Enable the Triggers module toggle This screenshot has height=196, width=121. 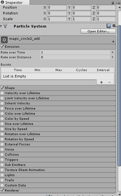click(2, 159)
